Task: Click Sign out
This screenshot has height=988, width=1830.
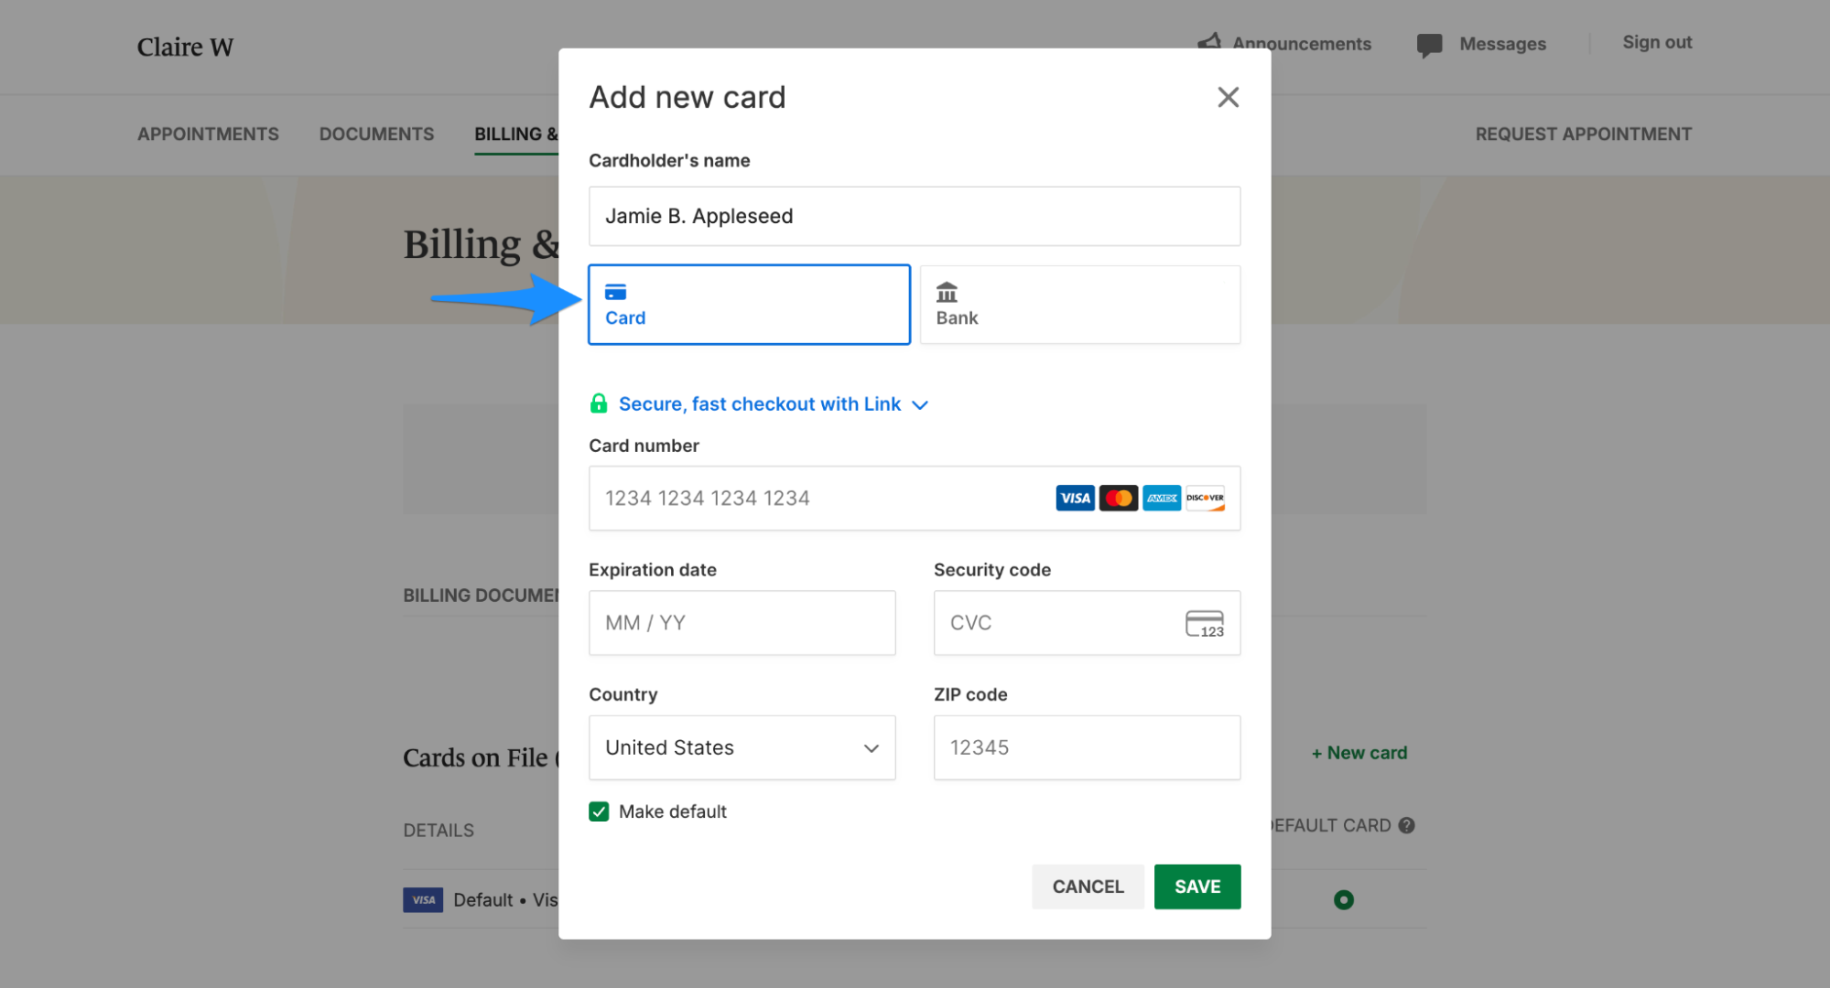Action: tap(1657, 42)
